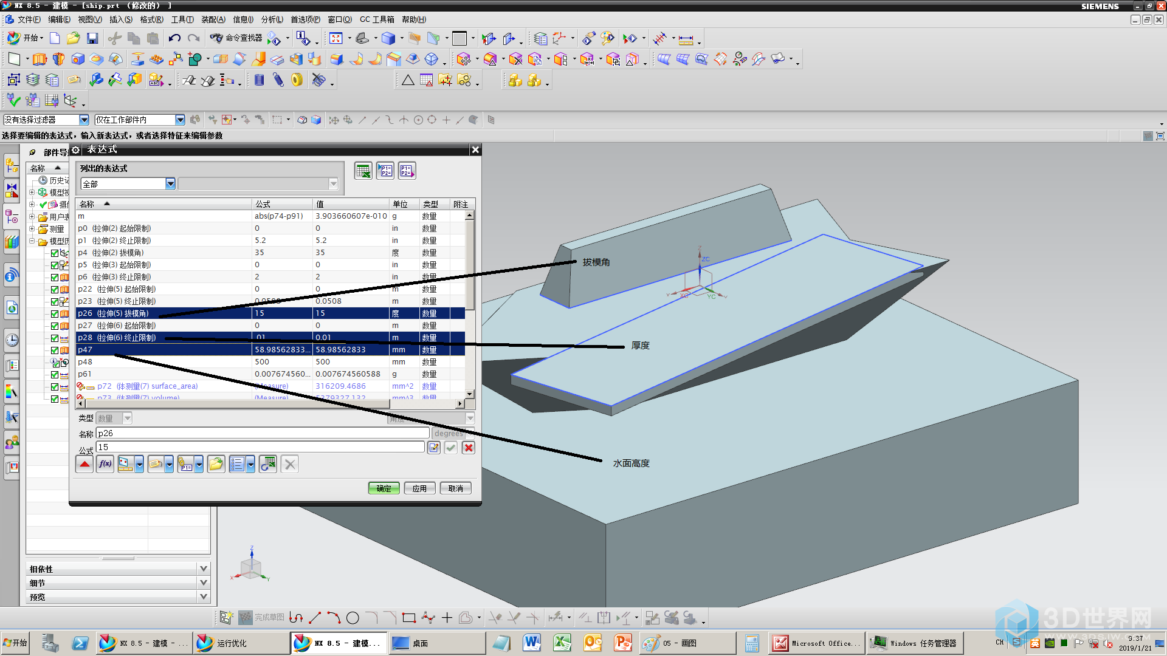
Task: Sort by the 公式 column header
Action: pyautogui.click(x=282, y=204)
